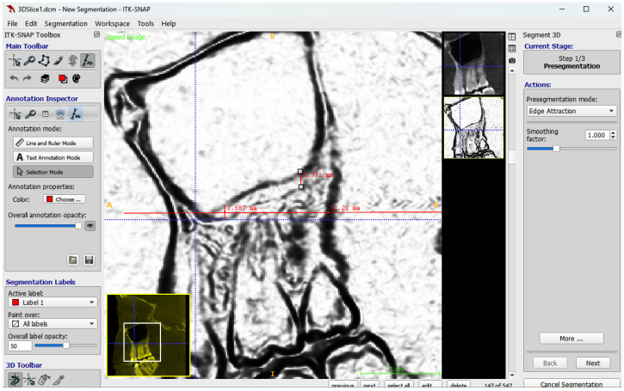This screenshot has width=624, height=391.
Task: Adjust the Overall annotation opacity slider
Action: coord(47,226)
